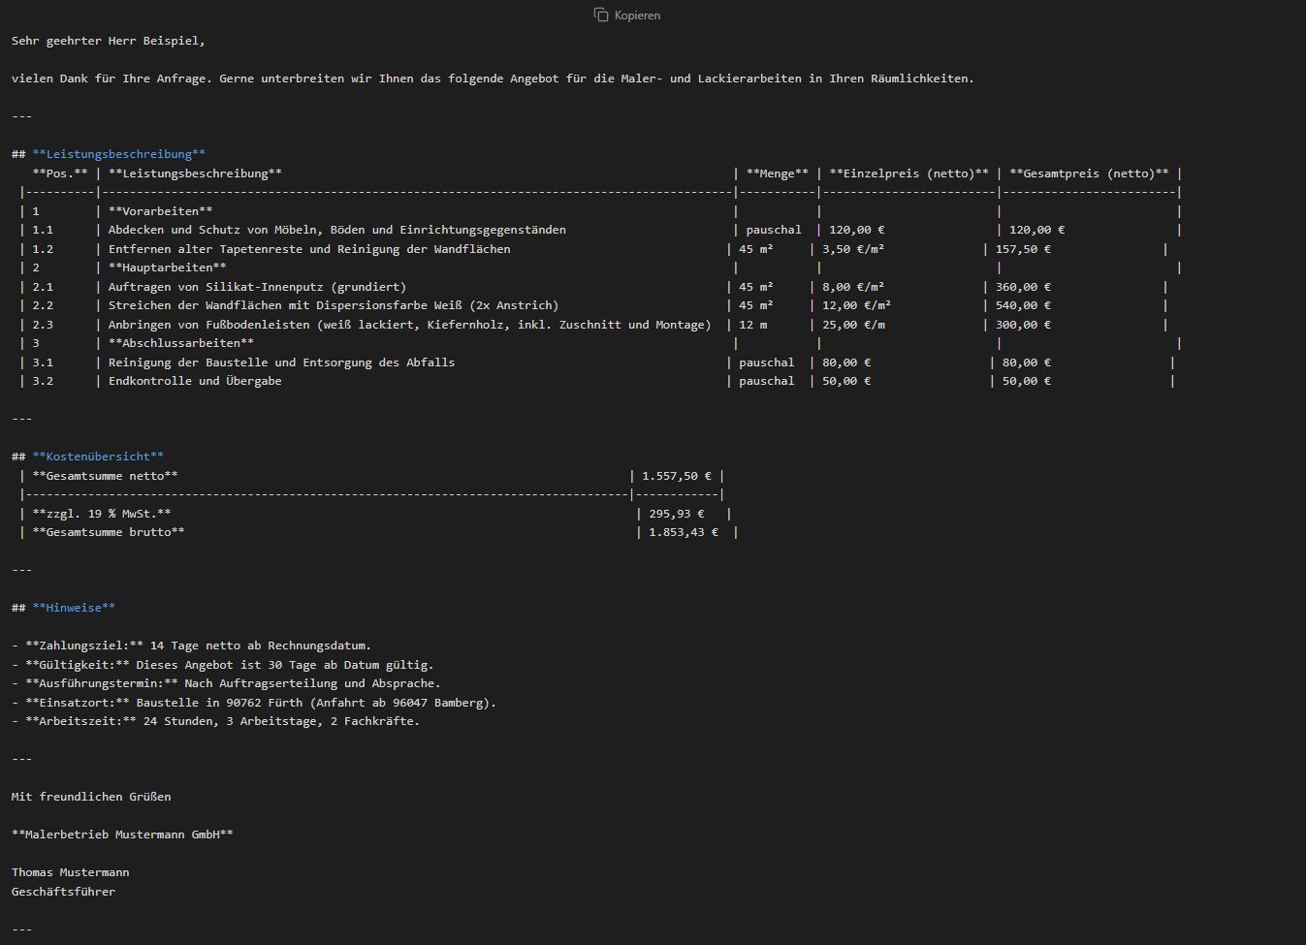Click the Einzelpreis (netto) column header
This screenshot has width=1306, height=945.
coord(908,173)
